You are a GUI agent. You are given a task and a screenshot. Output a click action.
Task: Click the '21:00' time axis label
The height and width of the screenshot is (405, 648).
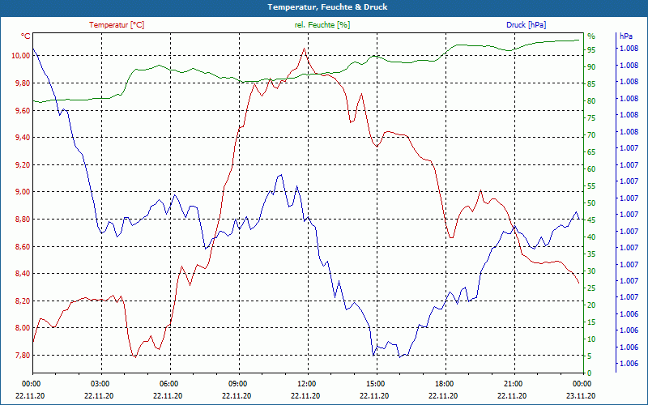(513, 384)
